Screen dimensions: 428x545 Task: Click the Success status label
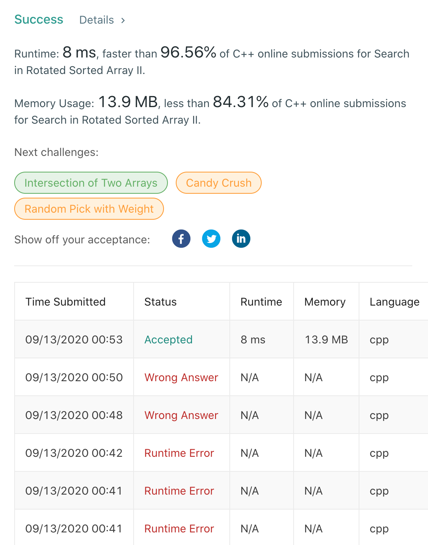(x=39, y=19)
